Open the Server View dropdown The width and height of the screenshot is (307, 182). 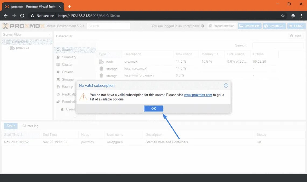pyautogui.click(x=27, y=34)
